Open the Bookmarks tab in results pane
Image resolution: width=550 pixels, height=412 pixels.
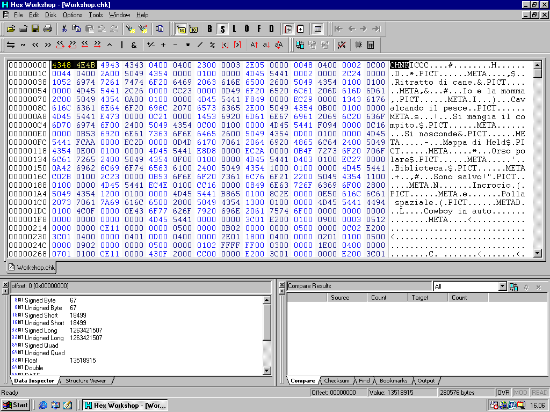[x=393, y=381]
